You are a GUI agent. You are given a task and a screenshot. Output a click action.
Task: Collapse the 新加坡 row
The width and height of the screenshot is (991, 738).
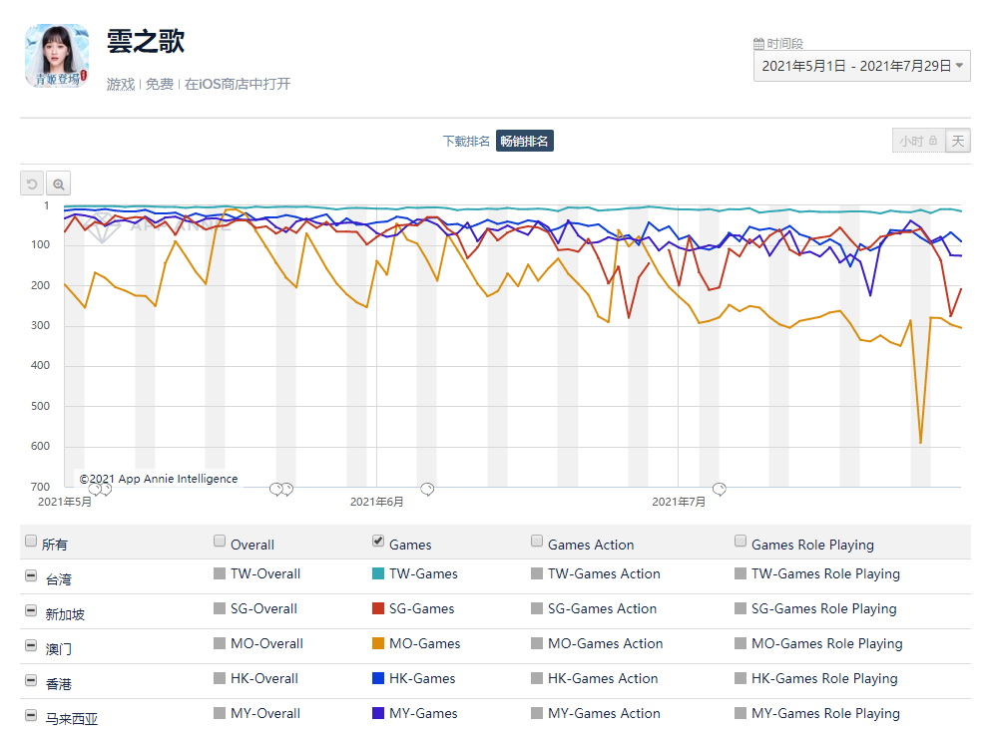30,610
